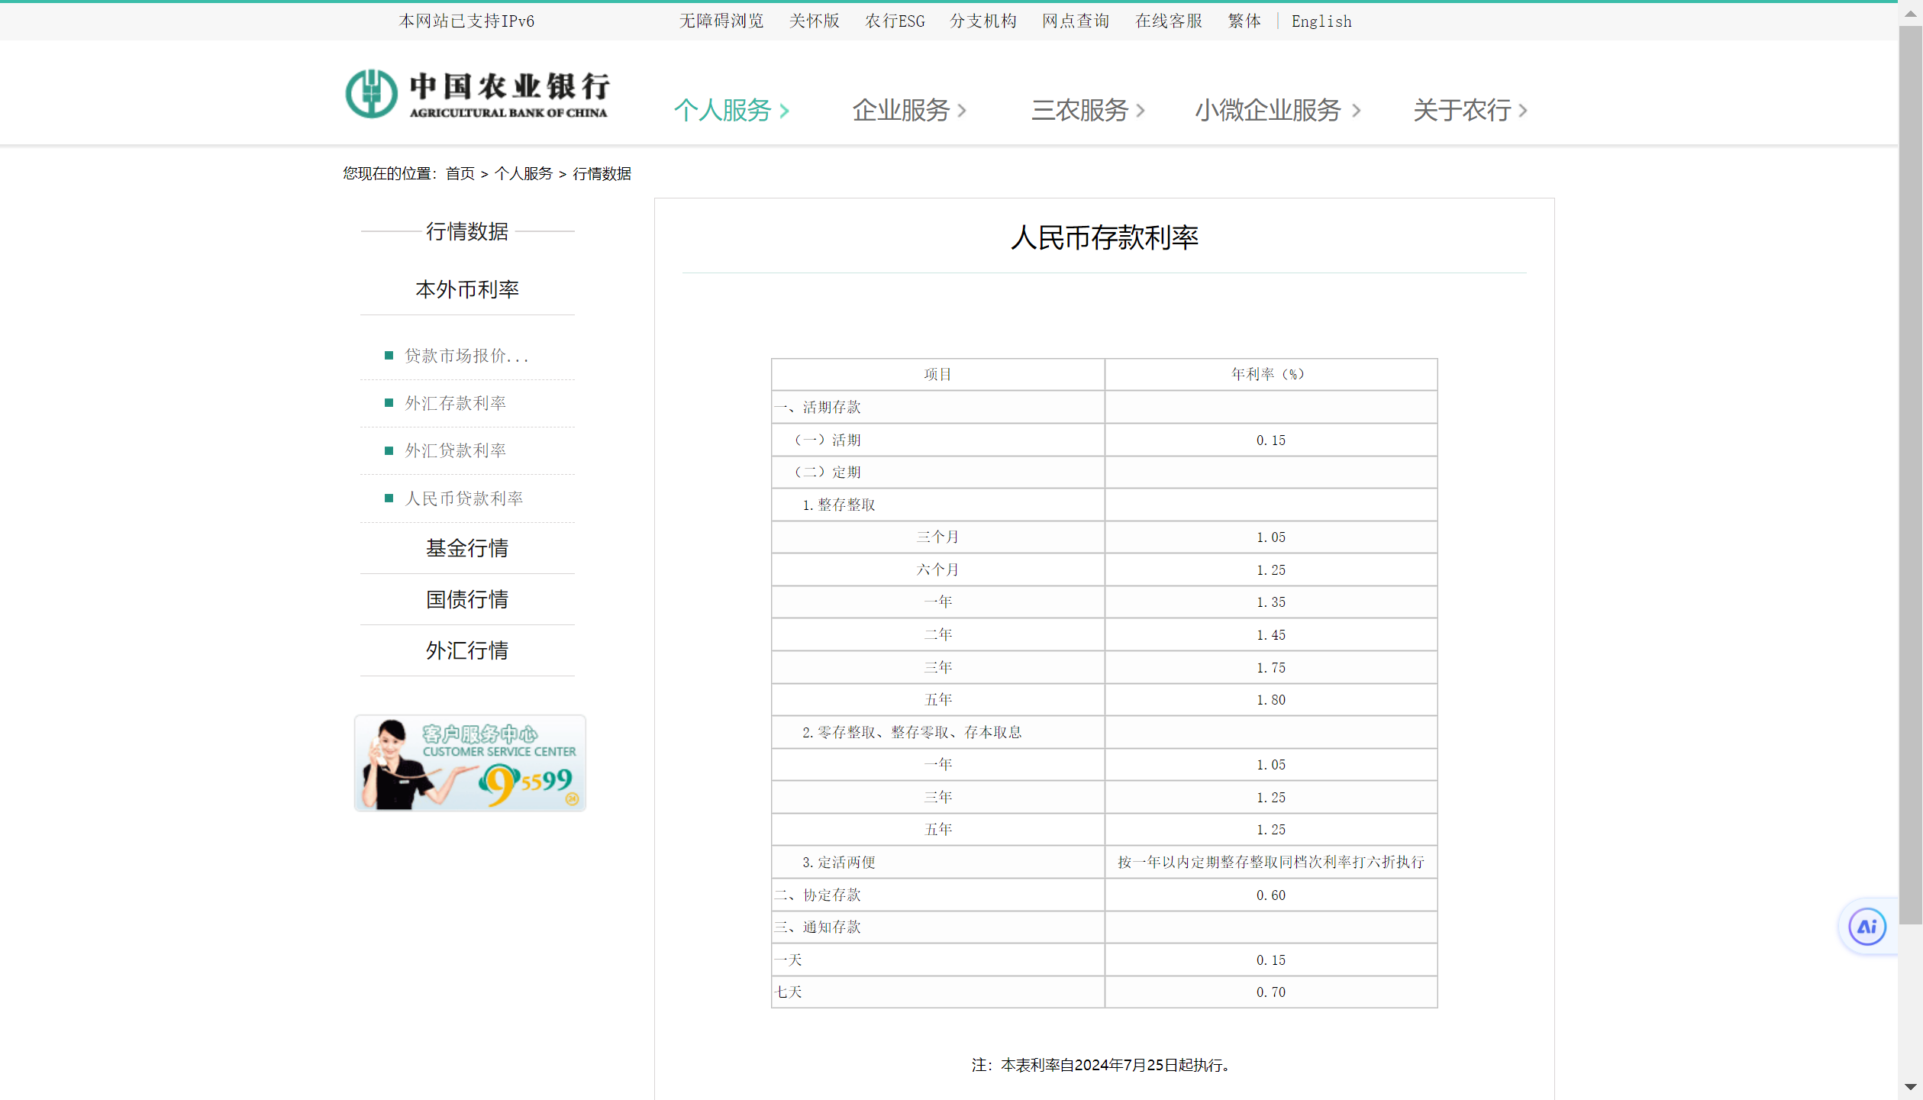Click the scrollbar down arrow
Viewport: 1923px width, 1100px height.
coord(1910,1086)
